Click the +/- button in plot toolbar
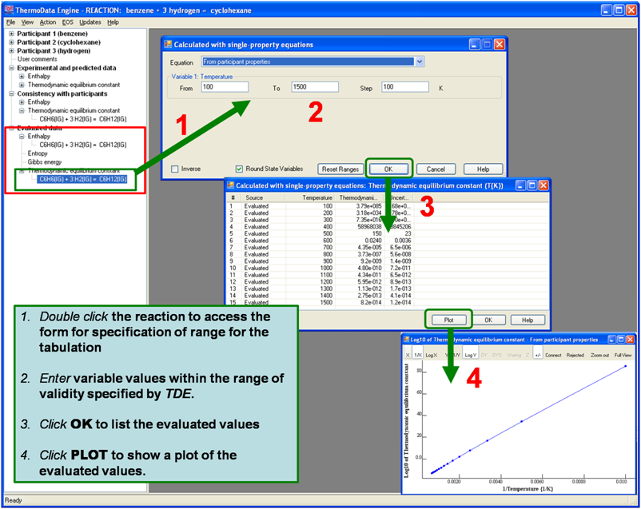This screenshot has width=641, height=509. tap(537, 355)
